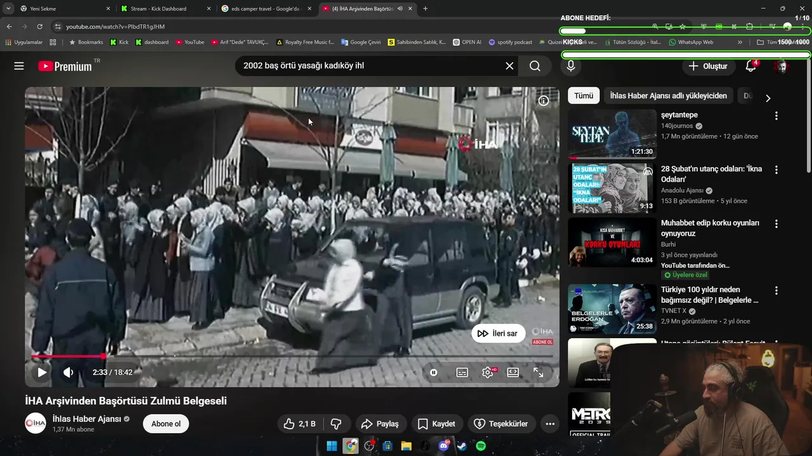Select the Tümü filter chip
Viewport: 812px width, 456px height.
point(584,96)
